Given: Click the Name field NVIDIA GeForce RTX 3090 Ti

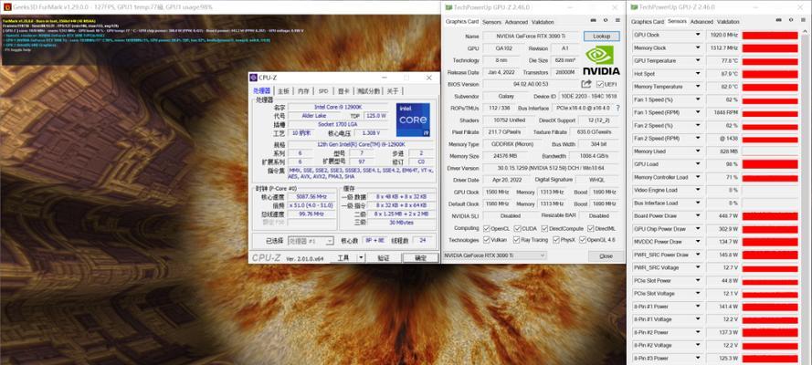Looking at the screenshot, I should tap(529, 36).
